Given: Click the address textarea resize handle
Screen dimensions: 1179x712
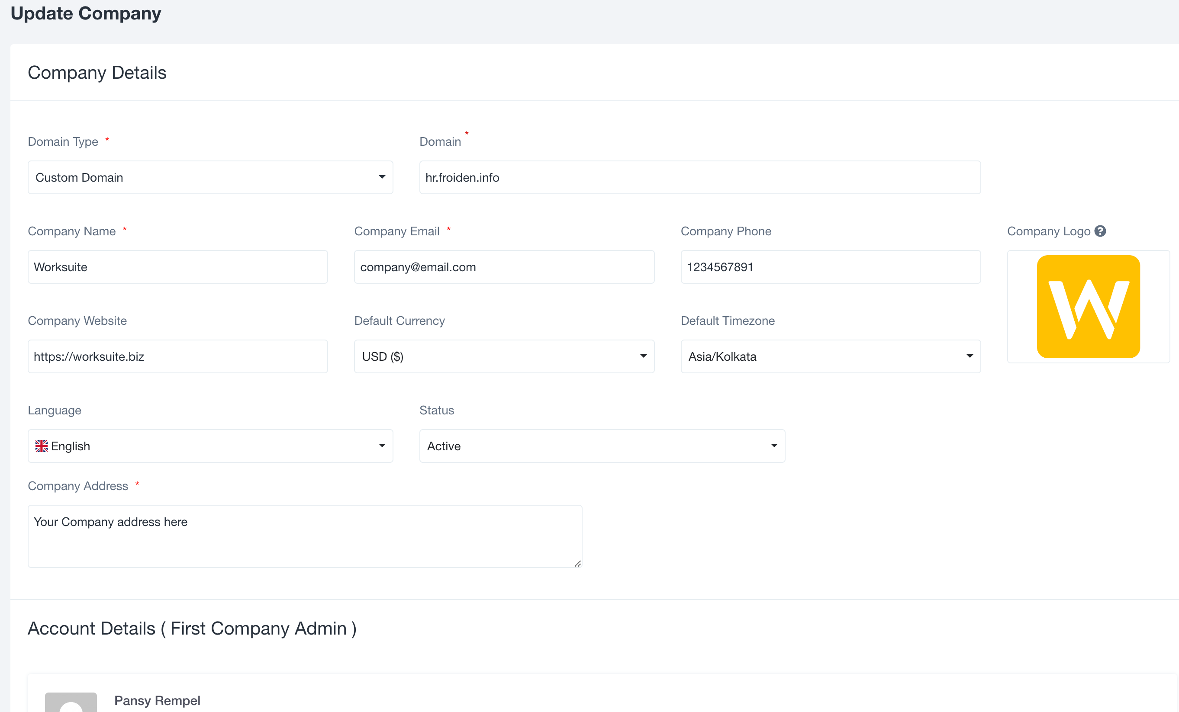Looking at the screenshot, I should (577, 564).
